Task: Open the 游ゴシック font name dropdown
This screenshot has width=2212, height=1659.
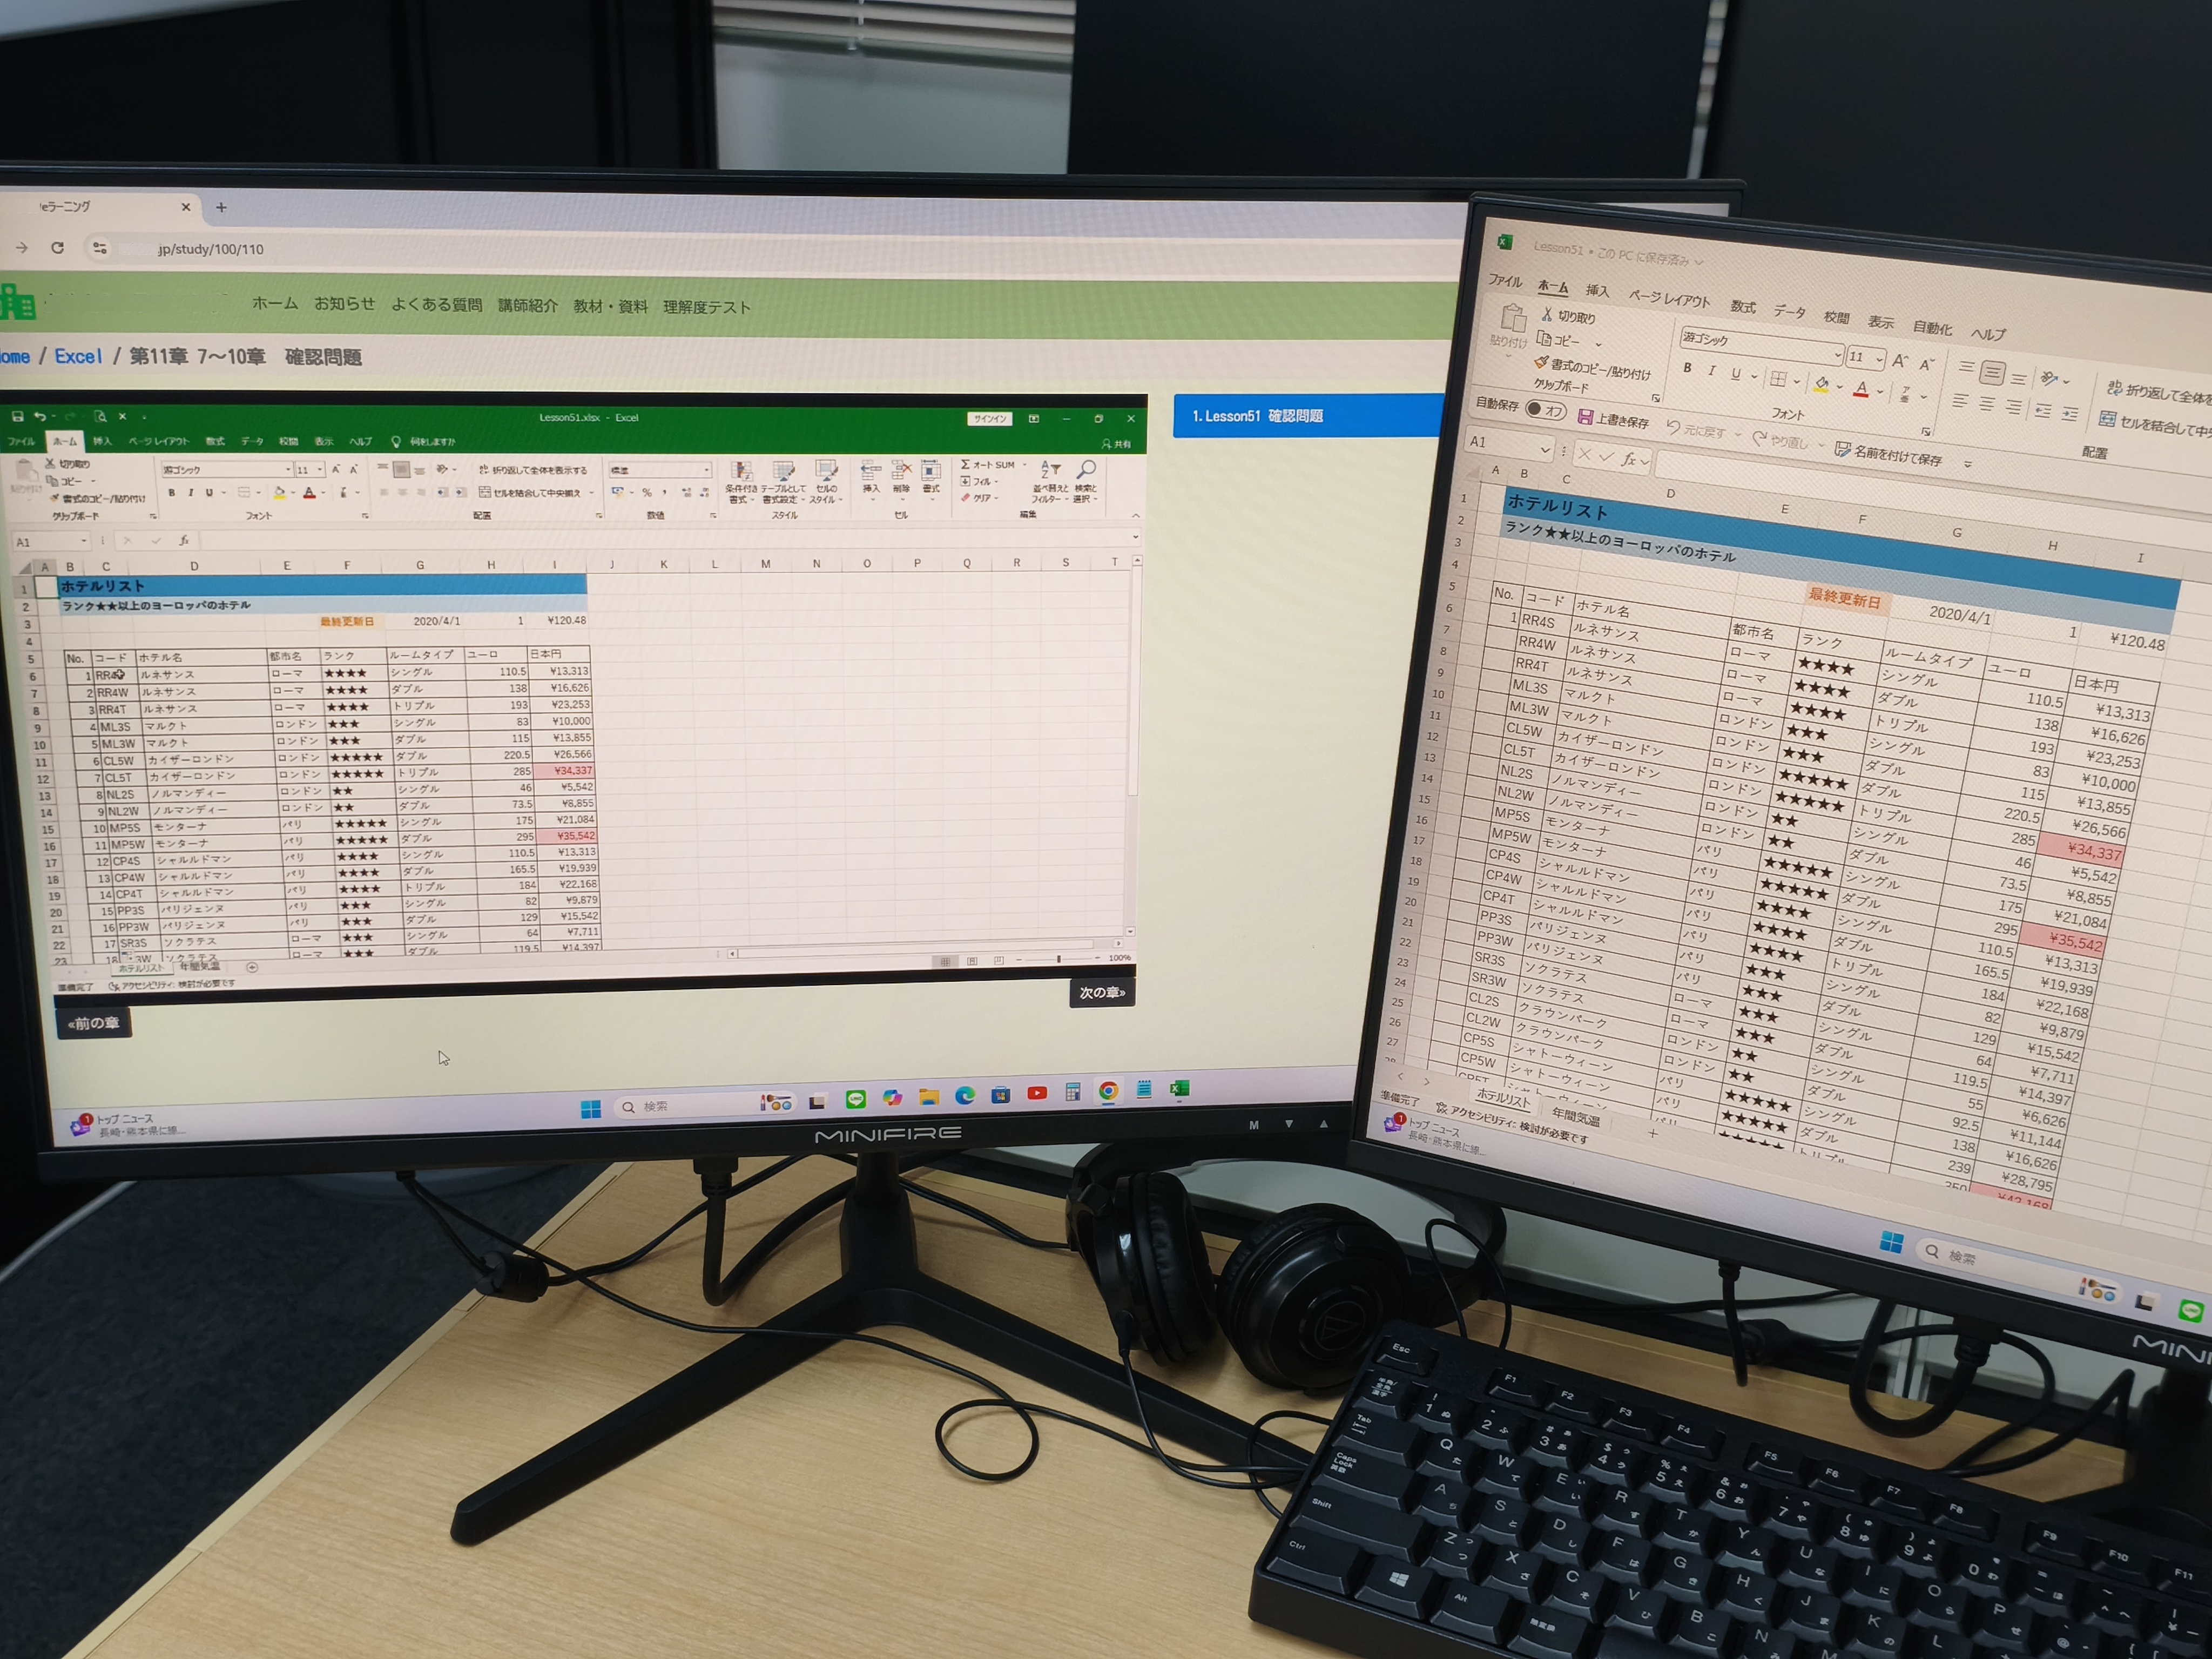Action: (x=1837, y=354)
